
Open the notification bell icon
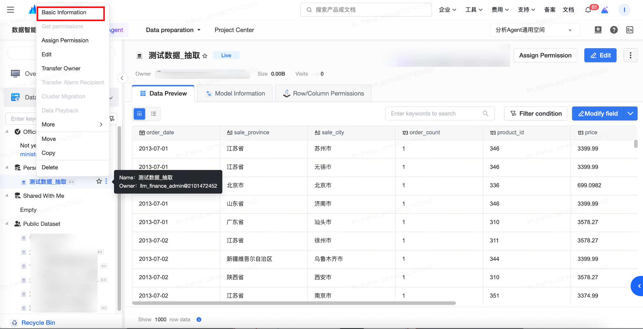pyautogui.click(x=588, y=10)
